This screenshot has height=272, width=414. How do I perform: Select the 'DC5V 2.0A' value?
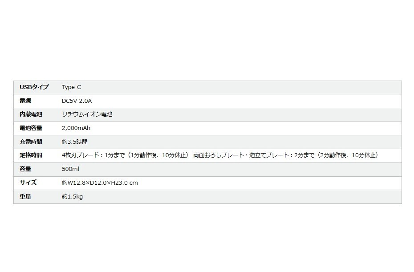tap(77, 101)
